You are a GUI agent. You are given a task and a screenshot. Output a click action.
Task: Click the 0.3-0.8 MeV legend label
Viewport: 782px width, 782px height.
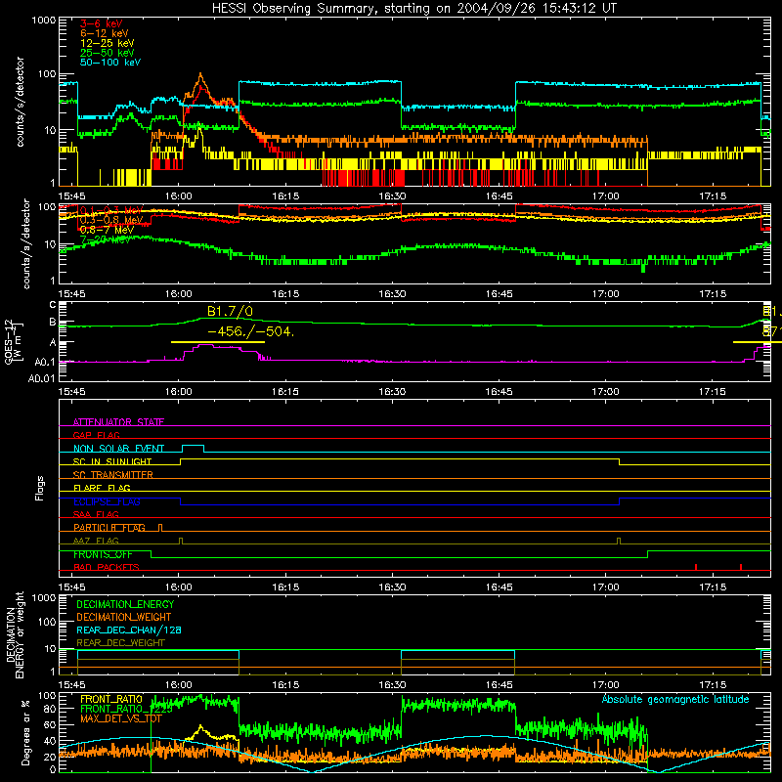pos(111,221)
